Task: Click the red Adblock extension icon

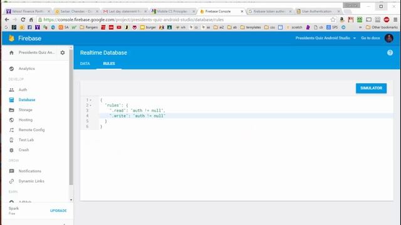Action: click(387, 19)
